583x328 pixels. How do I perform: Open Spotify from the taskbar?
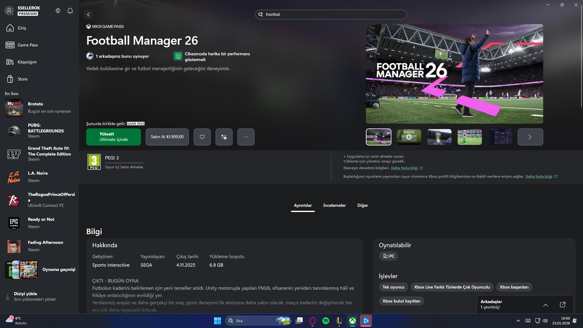pyautogui.click(x=326, y=321)
